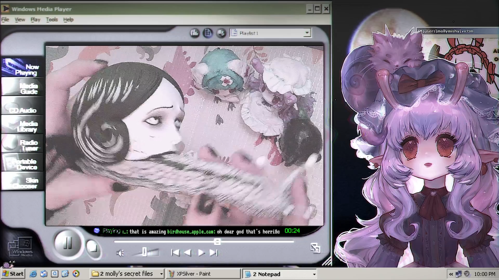Viewport: 499px width, 280px height.
Task: Expand molly's secret files taskbar group arrow
Action: click(x=161, y=274)
